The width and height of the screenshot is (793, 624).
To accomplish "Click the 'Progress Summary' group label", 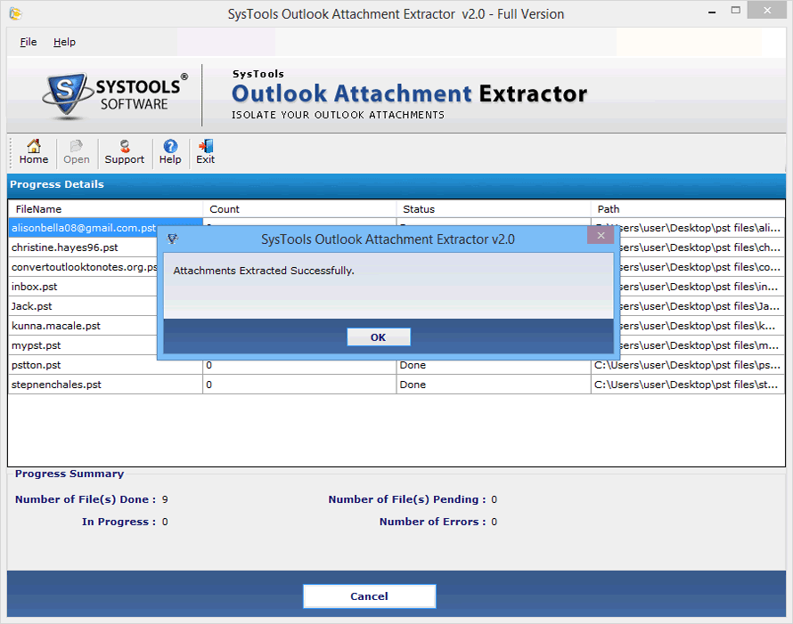I will point(69,474).
